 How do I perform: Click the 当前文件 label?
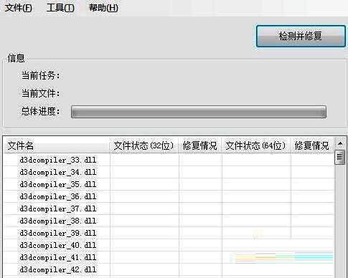(x=40, y=93)
